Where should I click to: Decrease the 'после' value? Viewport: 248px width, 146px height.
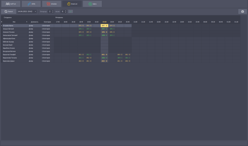tap(66, 12)
